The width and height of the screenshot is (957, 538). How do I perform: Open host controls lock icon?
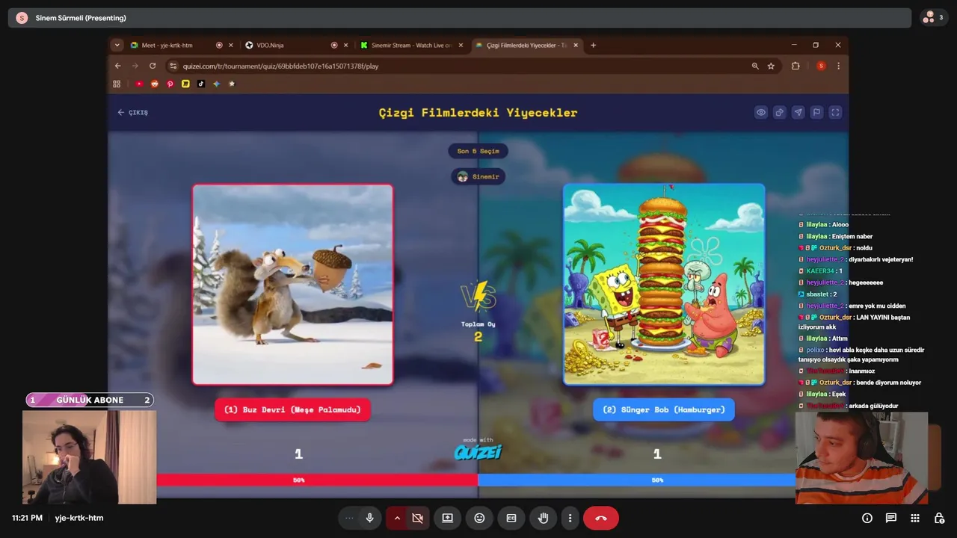click(x=939, y=518)
